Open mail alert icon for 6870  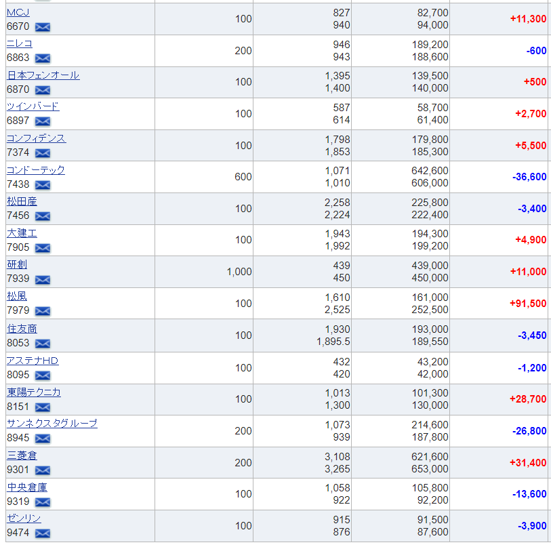point(43,90)
